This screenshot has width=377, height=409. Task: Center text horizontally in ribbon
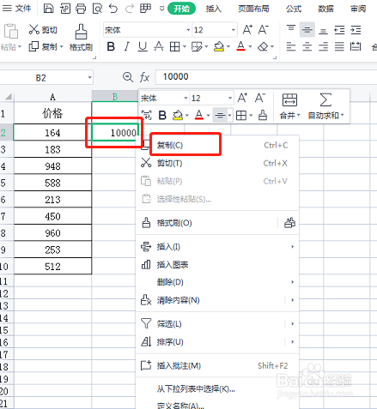click(307, 46)
